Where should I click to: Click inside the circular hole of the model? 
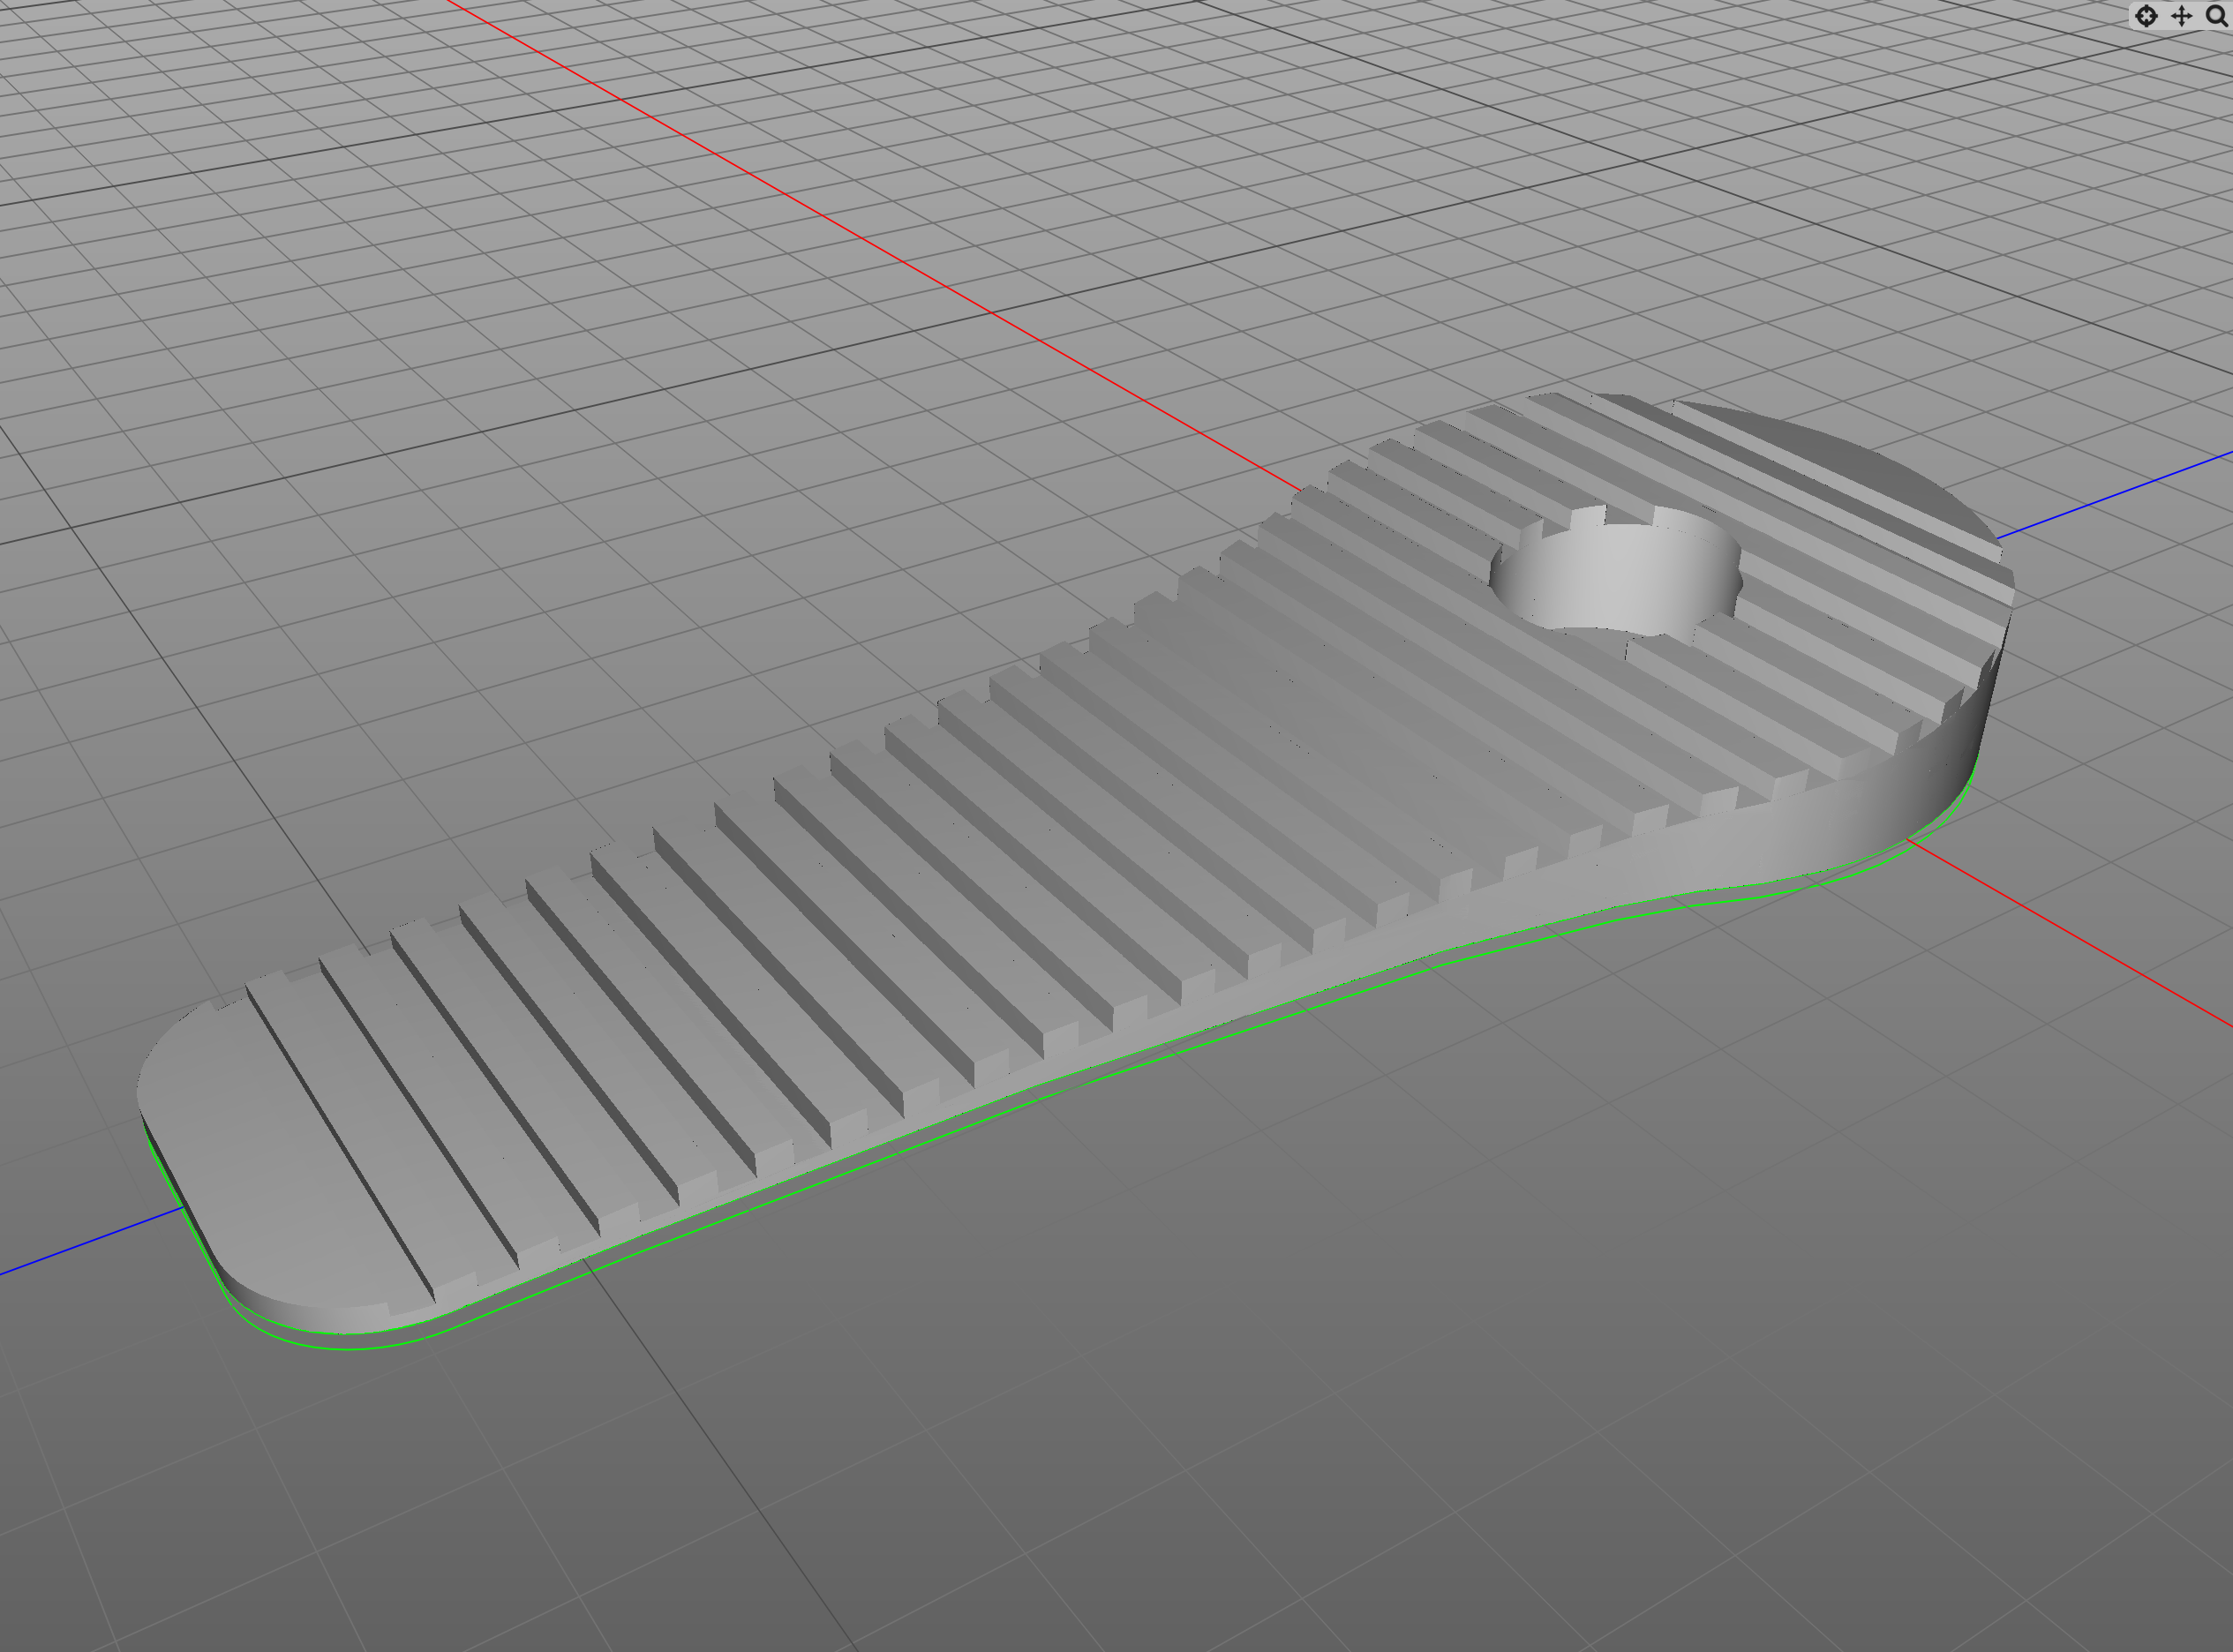[1618, 577]
